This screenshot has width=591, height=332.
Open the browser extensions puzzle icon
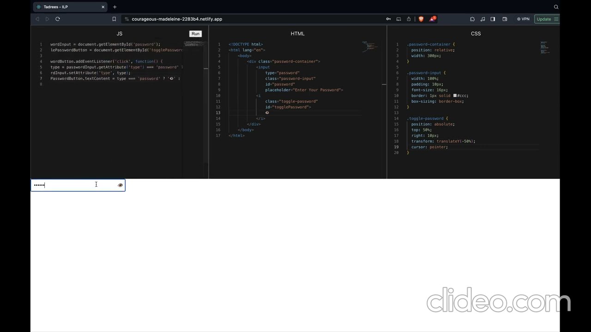(x=472, y=19)
